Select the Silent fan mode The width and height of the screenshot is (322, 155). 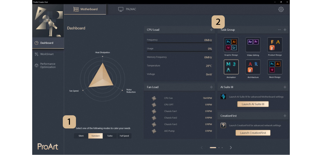point(81,136)
